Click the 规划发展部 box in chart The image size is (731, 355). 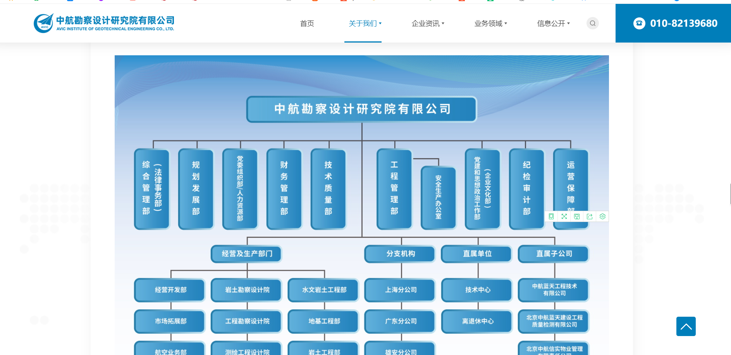(x=196, y=189)
